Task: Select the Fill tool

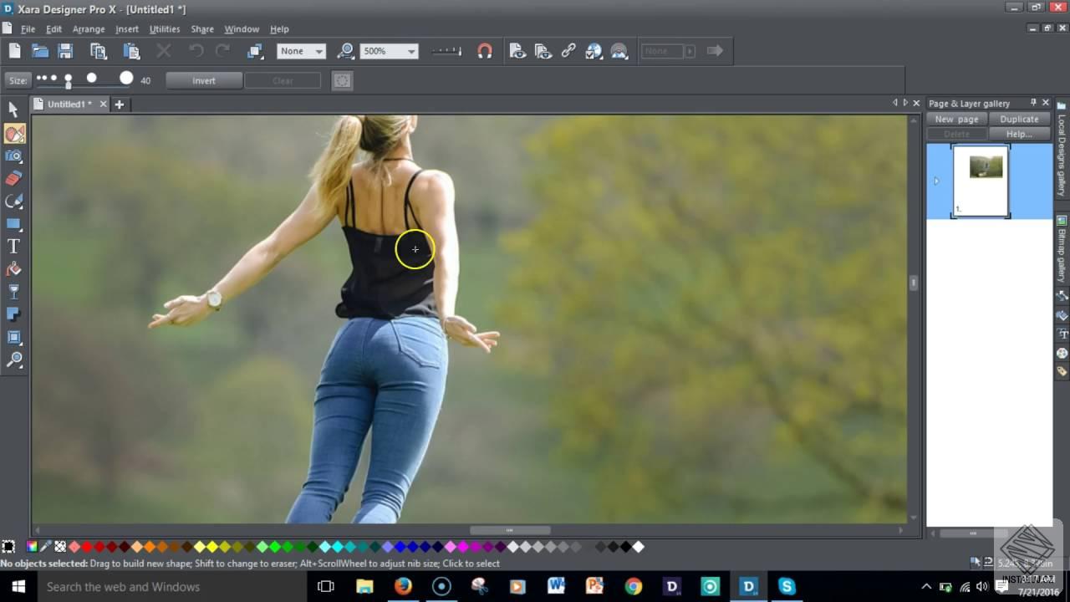Action: click(13, 268)
